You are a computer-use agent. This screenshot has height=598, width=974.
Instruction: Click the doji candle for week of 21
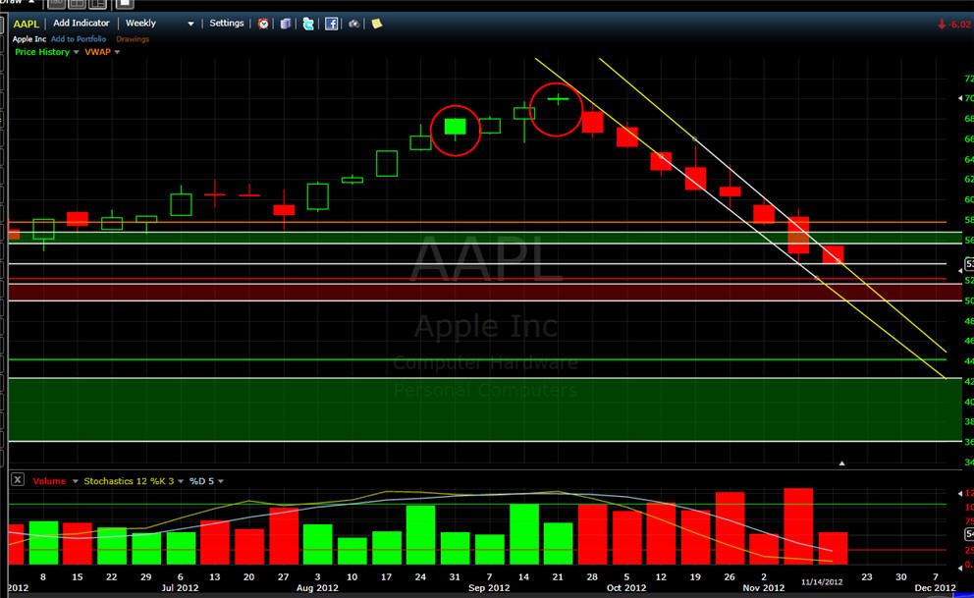pyautogui.click(x=558, y=99)
